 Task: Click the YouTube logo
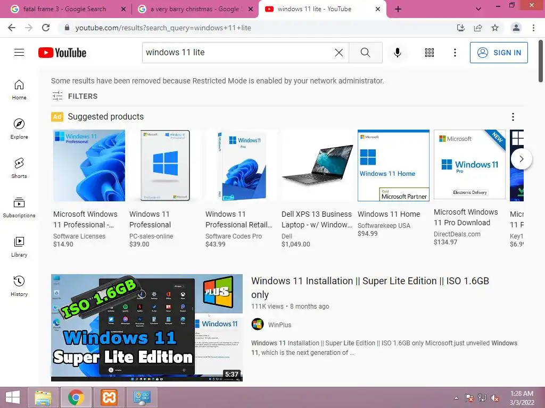click(62, 53)
